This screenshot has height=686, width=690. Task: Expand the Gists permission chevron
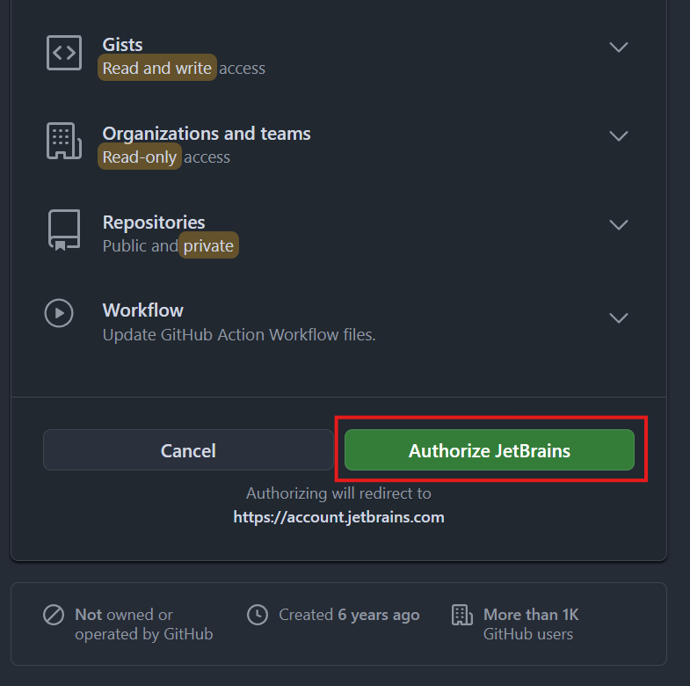click(619, 47)
